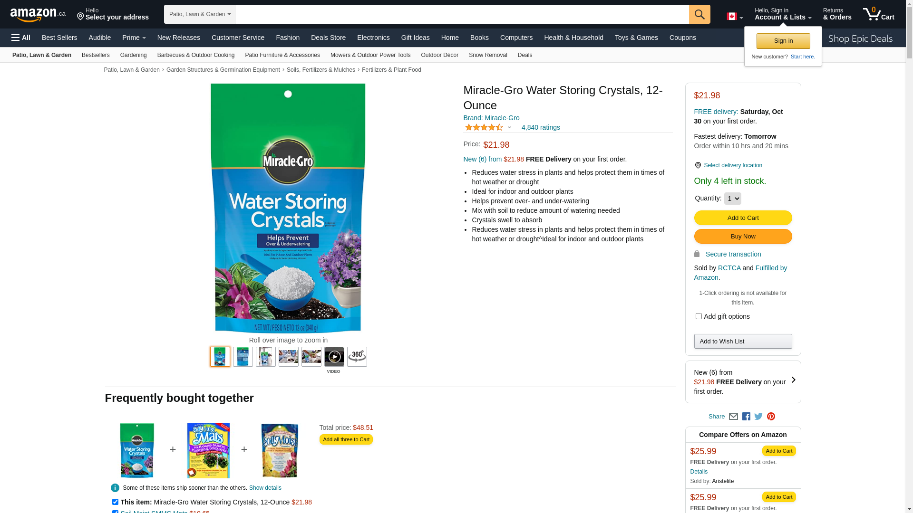Screen dimensions: 913x513
Task: Open the 360 degree view thumbnail
Action: point(357,357)
